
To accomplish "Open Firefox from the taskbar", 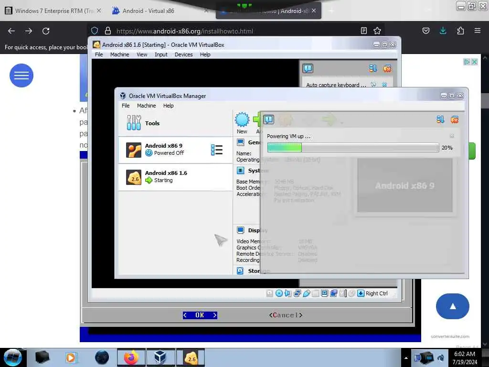I will tap(131, 357).
